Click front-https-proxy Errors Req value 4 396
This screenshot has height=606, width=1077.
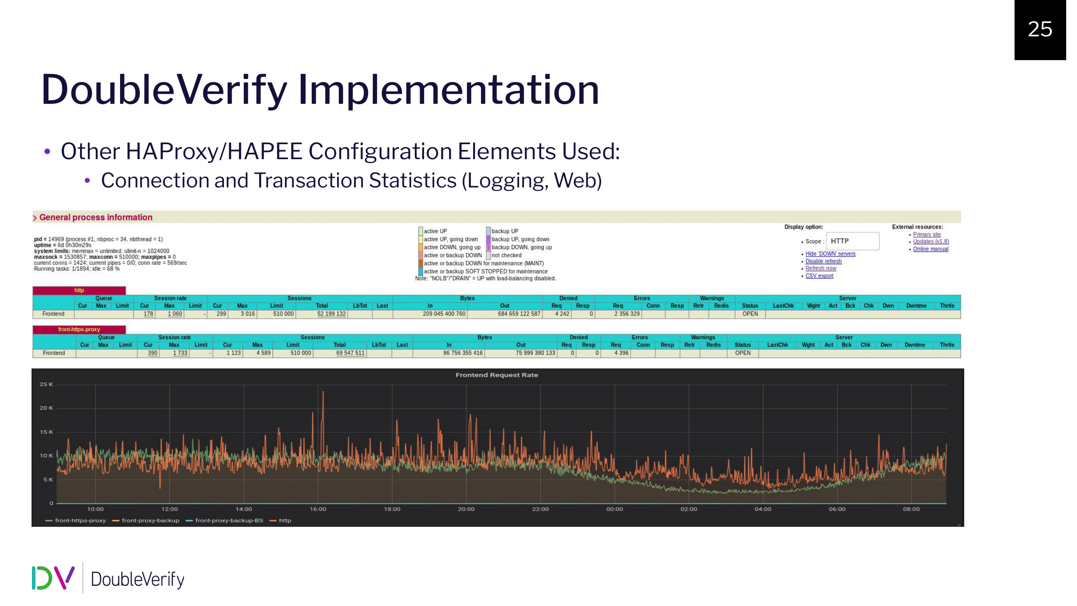(621, 353)
